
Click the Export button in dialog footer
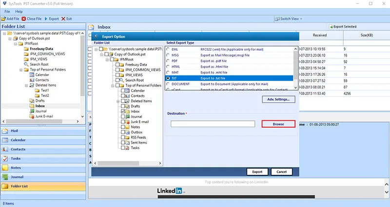(257, 172)
